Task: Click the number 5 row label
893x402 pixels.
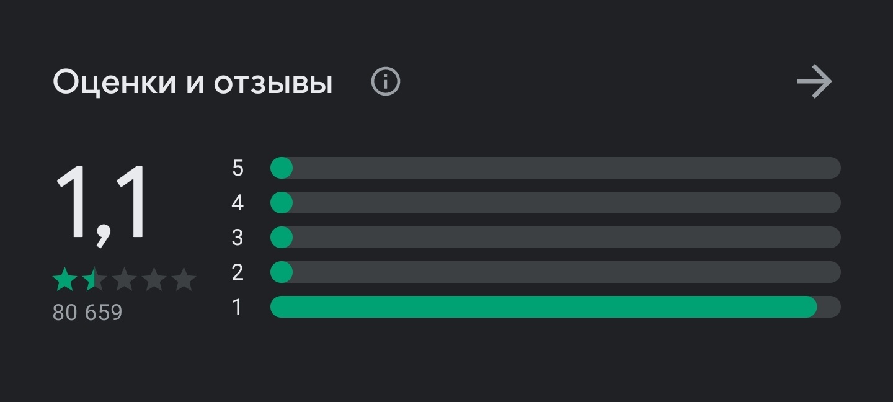Action: (238, 168)
